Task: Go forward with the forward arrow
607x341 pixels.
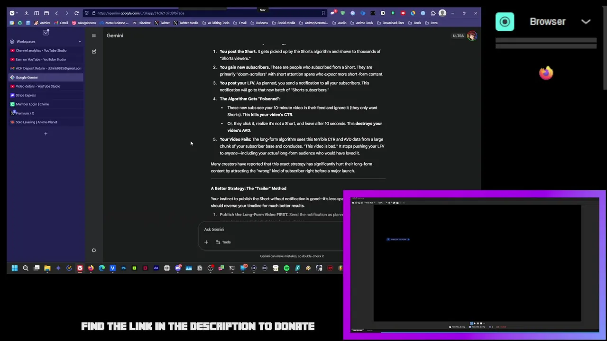Action: click(66, 13)
